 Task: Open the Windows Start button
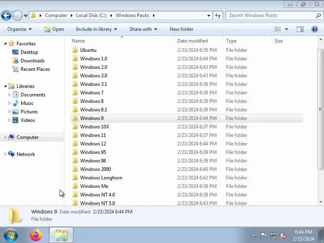[11, 235]
